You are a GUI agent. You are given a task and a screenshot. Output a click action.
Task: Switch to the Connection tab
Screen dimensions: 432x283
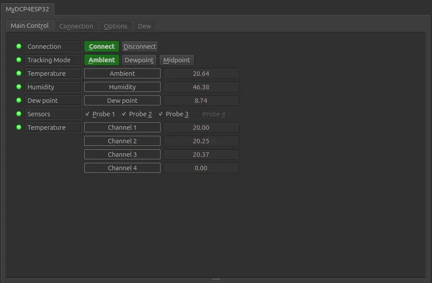76,26
